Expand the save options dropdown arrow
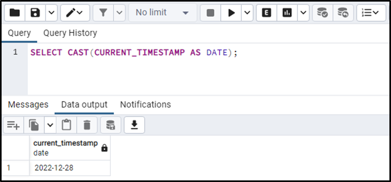Image resolution: width=391 pixels, height=182 pixels. [51, 13]
